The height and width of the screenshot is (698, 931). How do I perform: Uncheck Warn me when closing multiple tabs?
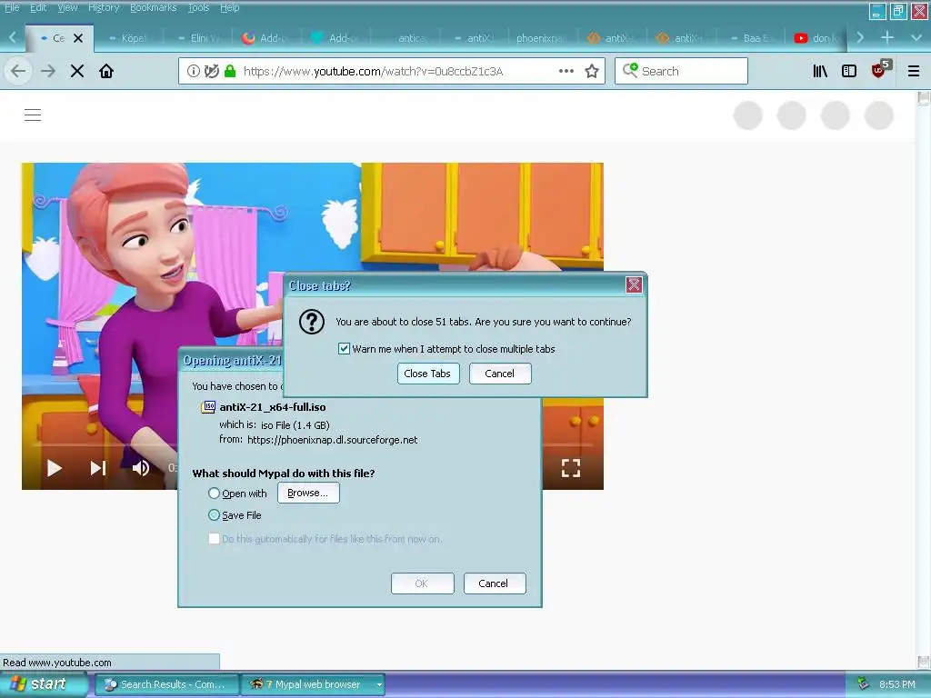344,348
